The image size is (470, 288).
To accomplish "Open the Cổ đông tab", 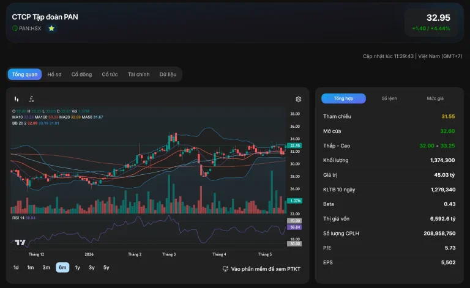I will pyautogui.click(x=81, y=74).
